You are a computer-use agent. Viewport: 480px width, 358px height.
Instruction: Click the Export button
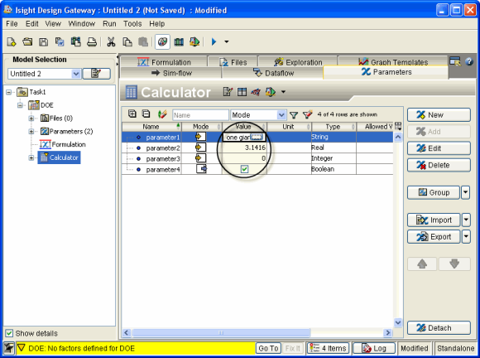(434, 237)
